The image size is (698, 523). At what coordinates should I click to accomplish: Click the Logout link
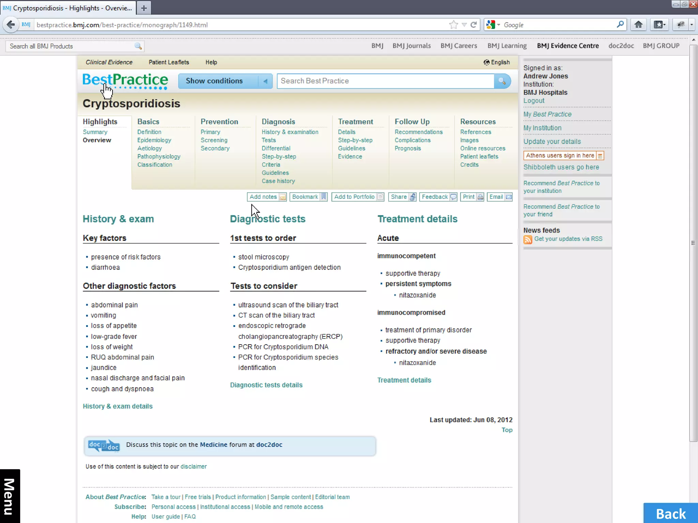[534, 101]
